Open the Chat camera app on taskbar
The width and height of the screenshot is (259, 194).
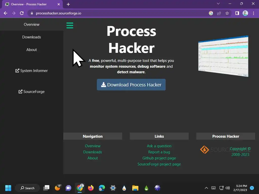(68, 188)
